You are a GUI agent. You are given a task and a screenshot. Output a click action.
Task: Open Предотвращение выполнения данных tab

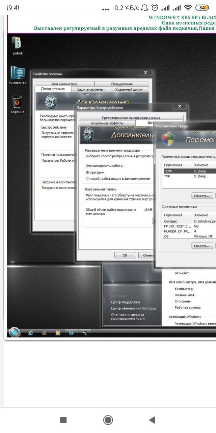[131, 118]
